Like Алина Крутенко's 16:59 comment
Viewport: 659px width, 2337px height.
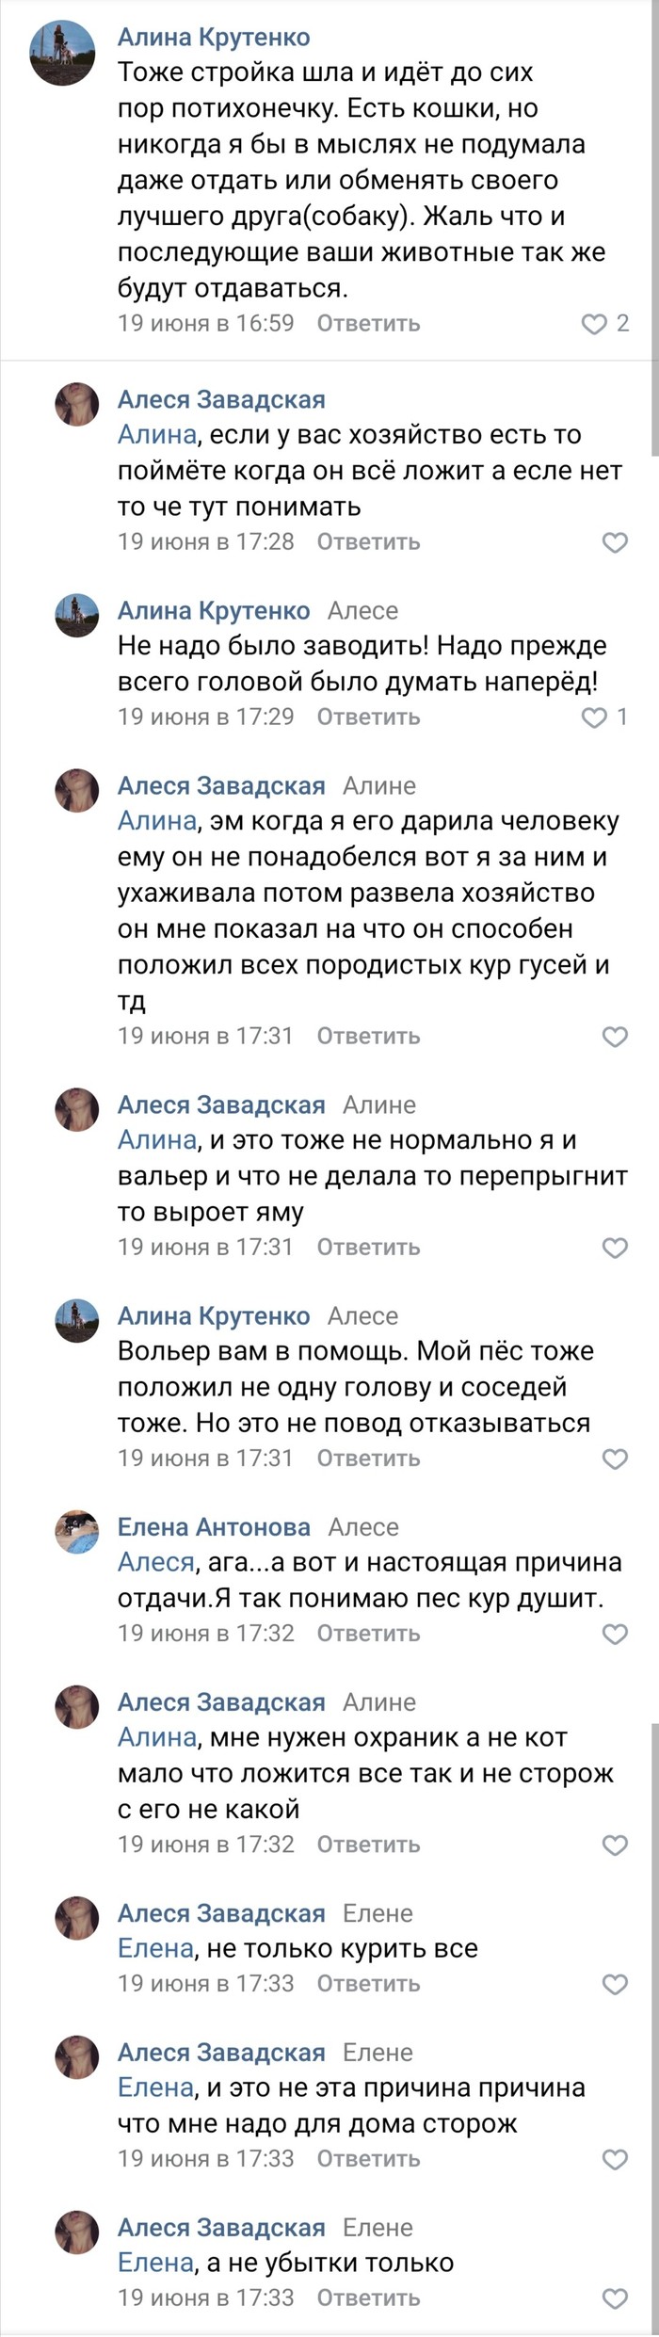[x=594, y=324]
